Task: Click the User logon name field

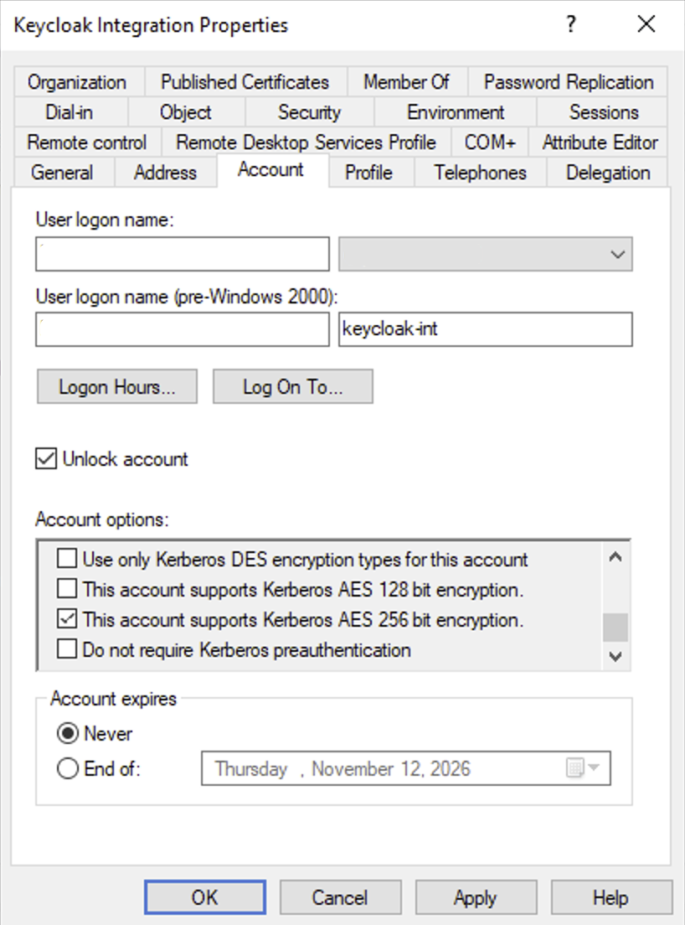Action: click(183, 254)
